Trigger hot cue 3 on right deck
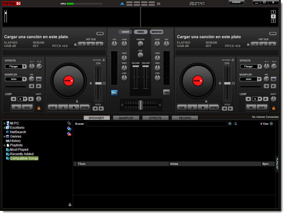 272,44
